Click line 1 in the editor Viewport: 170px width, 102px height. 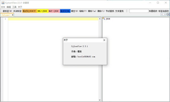[x=53, y=19]
